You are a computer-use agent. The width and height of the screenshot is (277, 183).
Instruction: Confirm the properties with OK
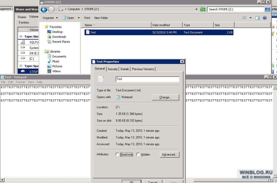(x=131, y=181)
